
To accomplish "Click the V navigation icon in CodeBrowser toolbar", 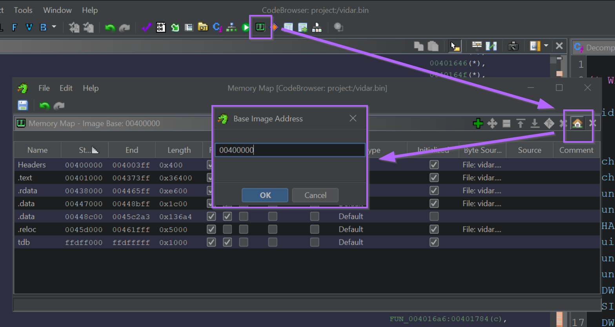I will 29,27.
